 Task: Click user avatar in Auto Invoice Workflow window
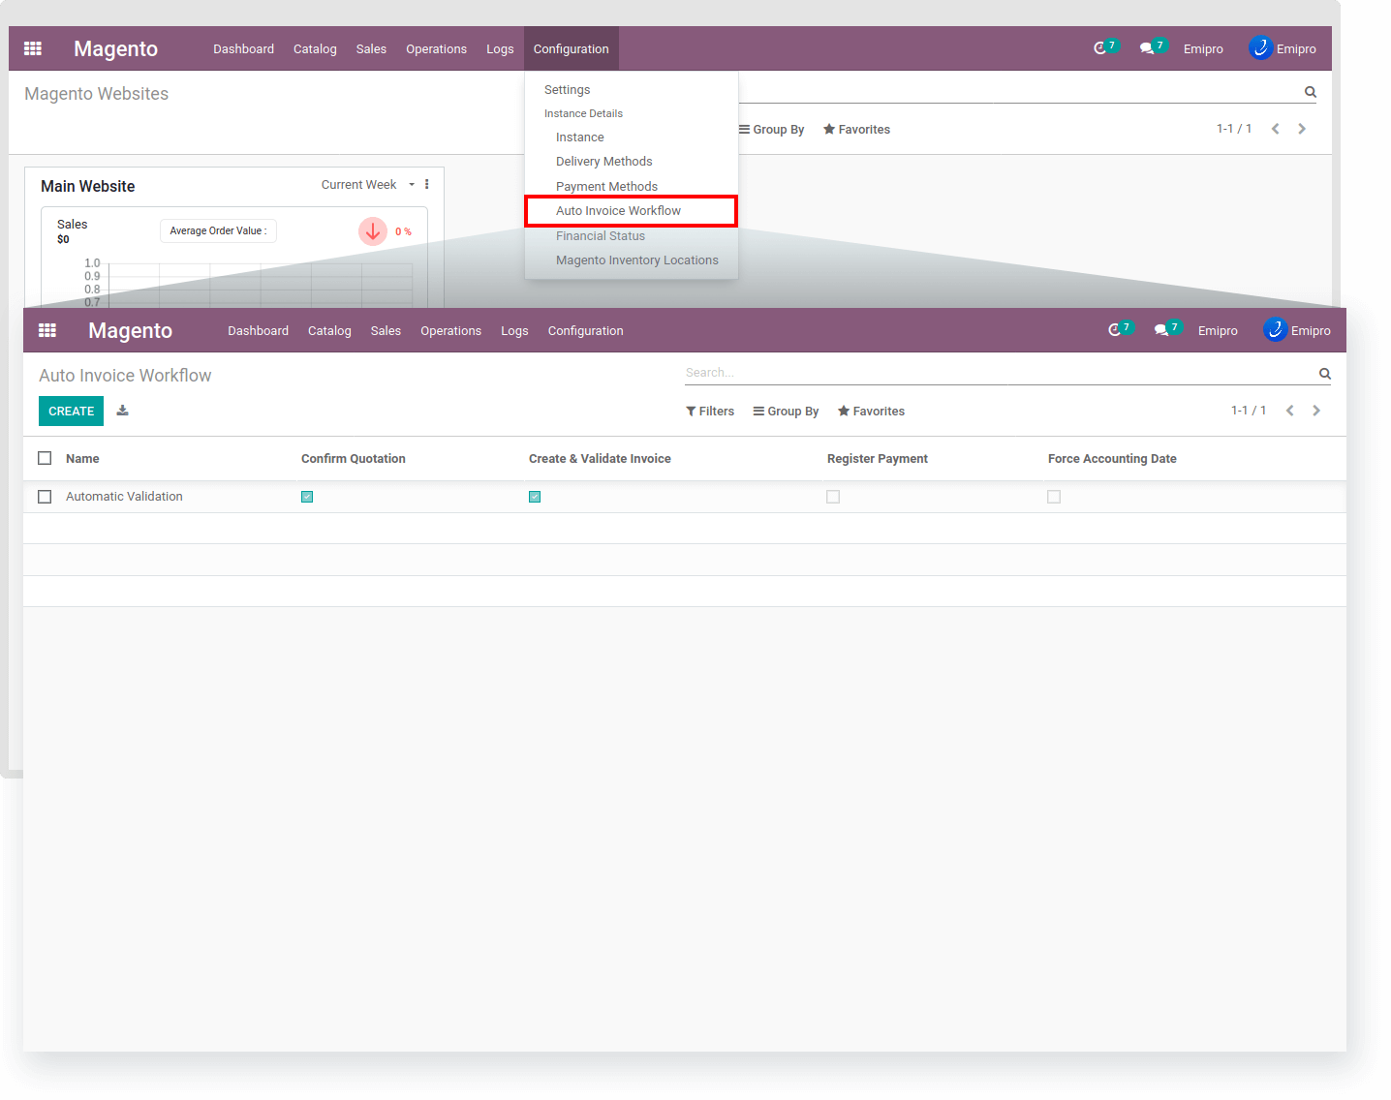coord(1275,329)
